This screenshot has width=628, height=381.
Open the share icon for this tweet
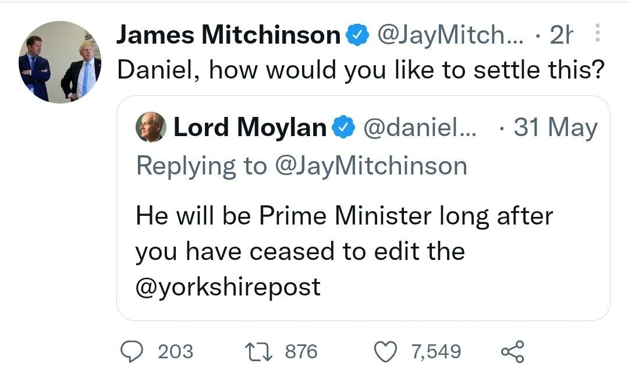coord(512,351)
